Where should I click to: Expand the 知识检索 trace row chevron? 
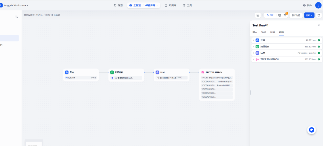(x=253, y=47)
